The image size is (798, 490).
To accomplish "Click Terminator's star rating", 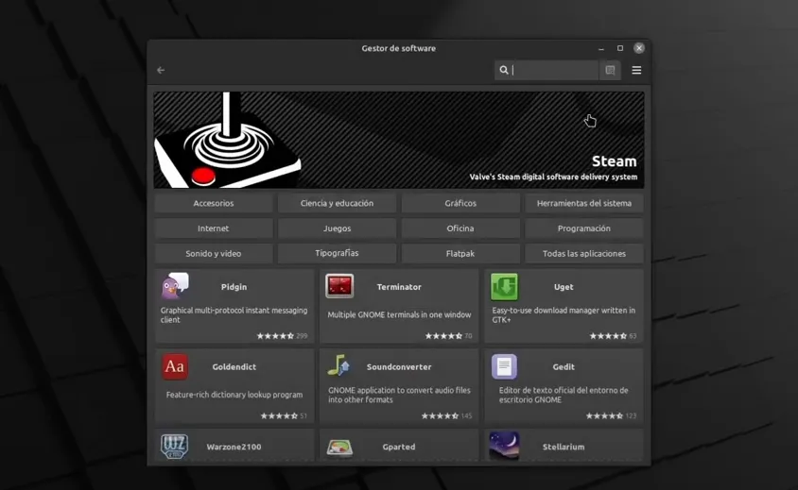I will [448, 336].
